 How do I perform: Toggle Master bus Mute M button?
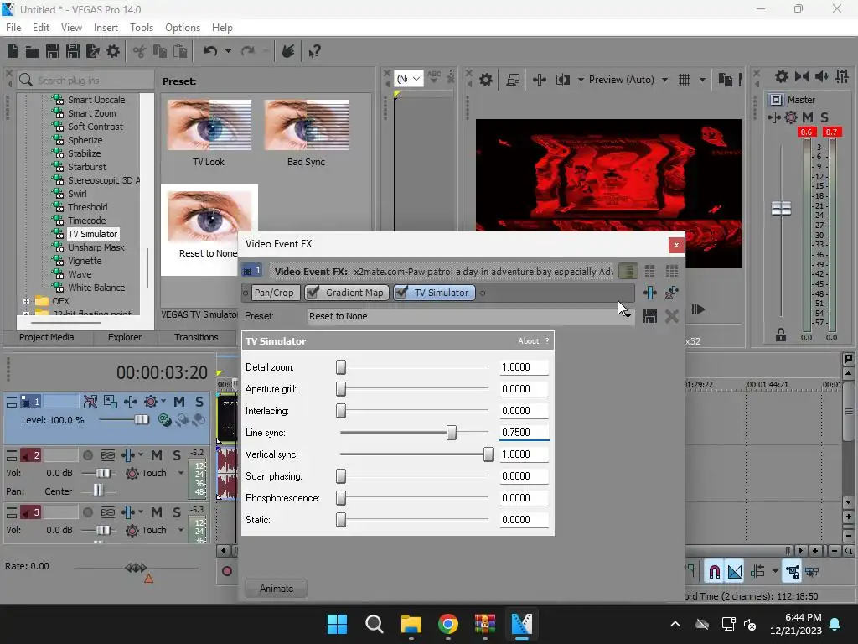point(808,117)
